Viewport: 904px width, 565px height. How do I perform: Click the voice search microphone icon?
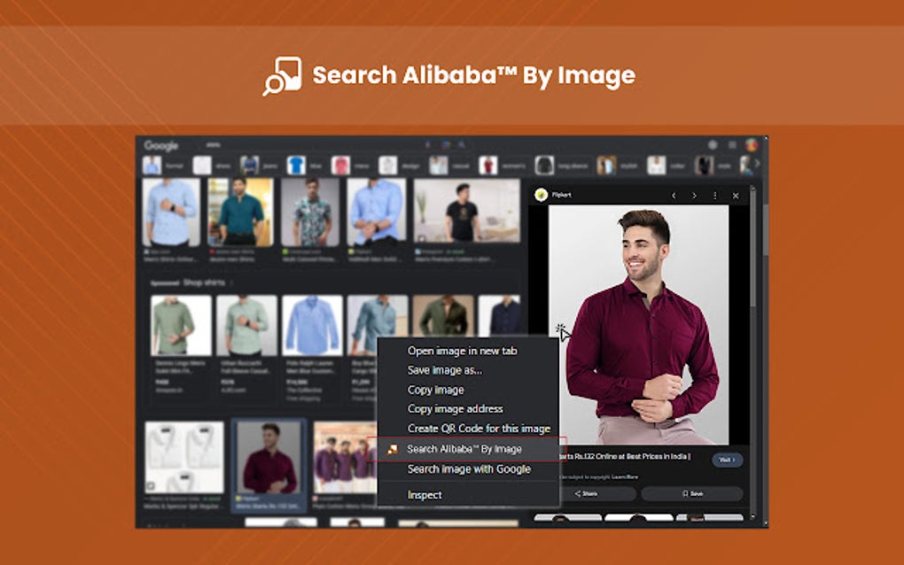point(428,143)
